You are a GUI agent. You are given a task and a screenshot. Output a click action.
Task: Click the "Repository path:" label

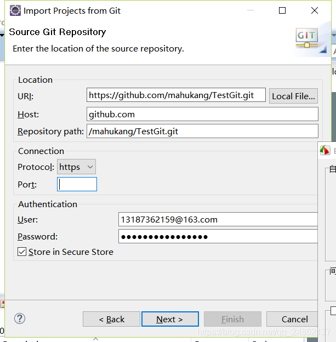pos(51,132)
